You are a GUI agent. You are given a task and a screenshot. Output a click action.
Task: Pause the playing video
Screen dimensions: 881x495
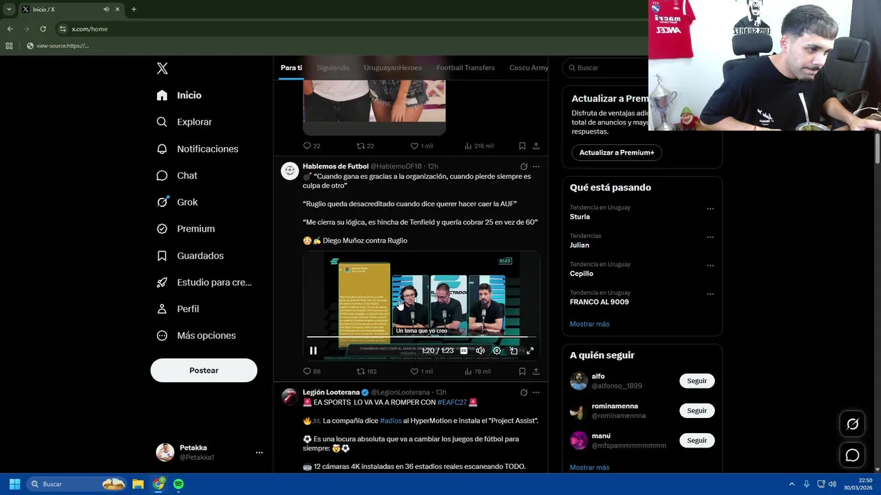(x=313, y=351)
